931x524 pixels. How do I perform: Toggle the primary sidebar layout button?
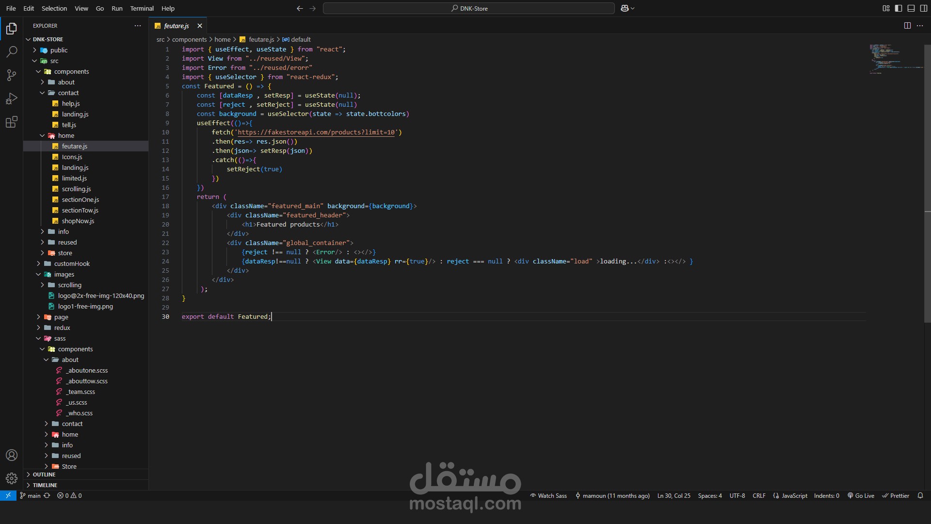(899, 8)
